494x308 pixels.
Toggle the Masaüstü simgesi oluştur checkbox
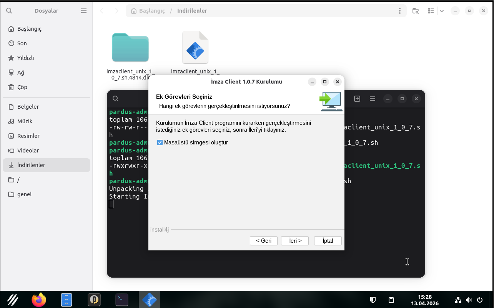click(x=160, y=142)
